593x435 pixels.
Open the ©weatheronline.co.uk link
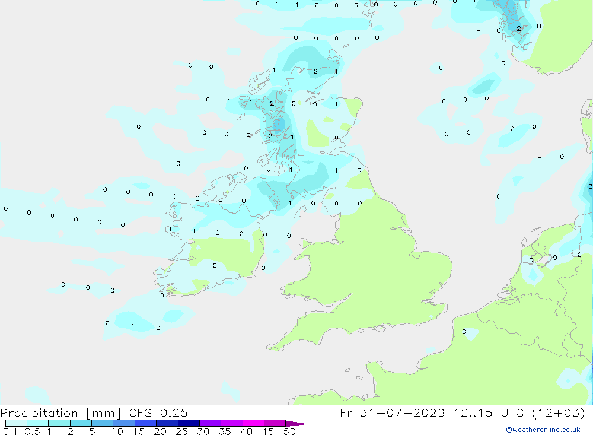pos(543,430)
